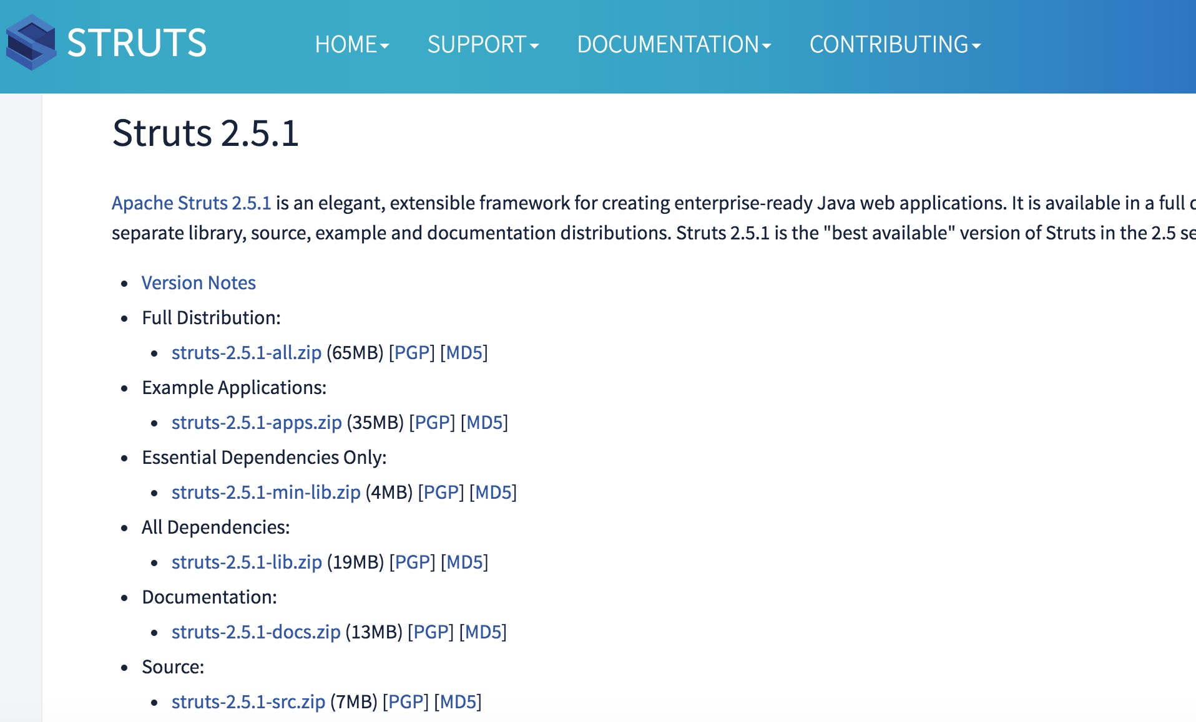Download struts-2.5.1-docs.zip
The height and width of the screenshot is (722, 1196).
click(x=256, y=632)
